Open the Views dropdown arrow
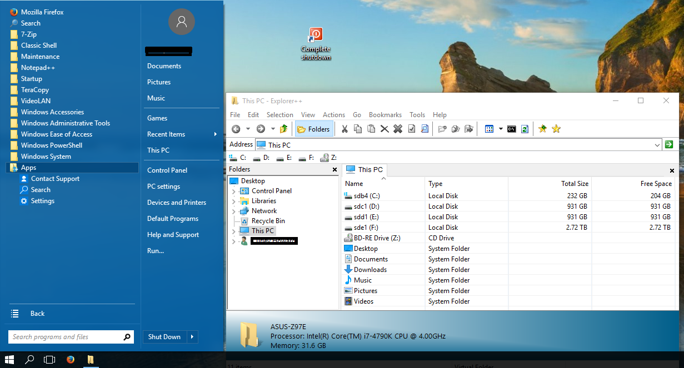Image resolution: width=684 pixels, height=368 pixels. point(501,129)
